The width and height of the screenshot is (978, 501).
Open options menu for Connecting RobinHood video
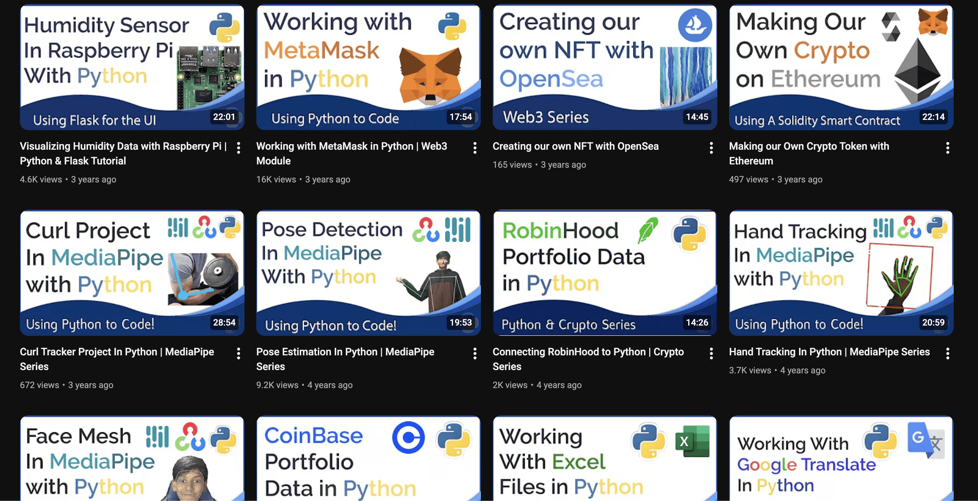(711, 353)
